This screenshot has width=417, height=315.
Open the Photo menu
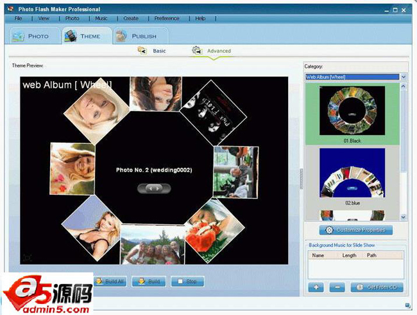[72, 19]
